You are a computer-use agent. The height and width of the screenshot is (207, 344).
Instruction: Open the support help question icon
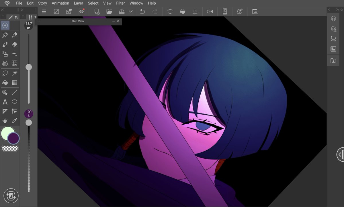pos(240,11)
